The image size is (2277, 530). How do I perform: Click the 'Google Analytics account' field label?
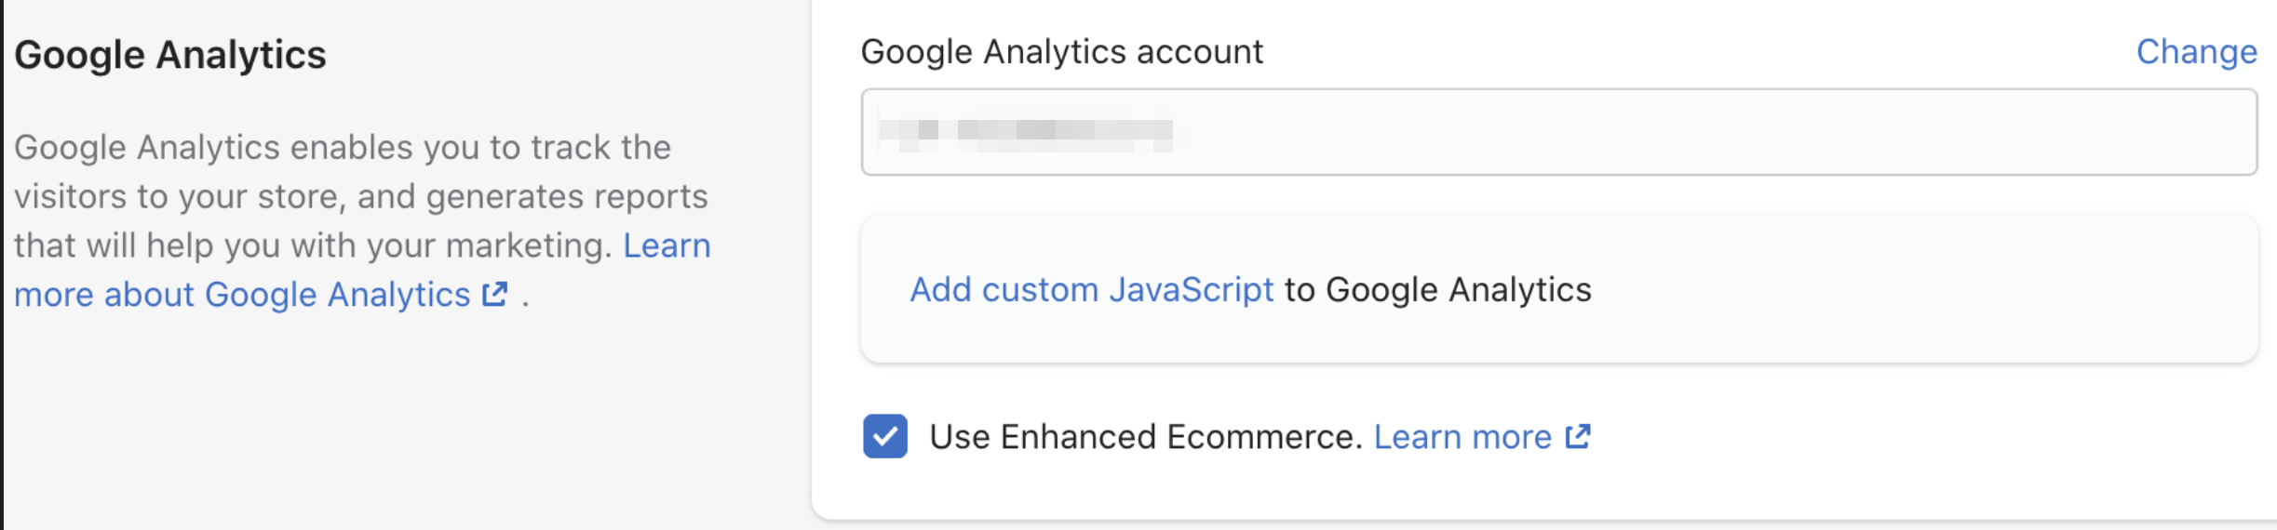pyautogui.click(x=1061, y=52)
